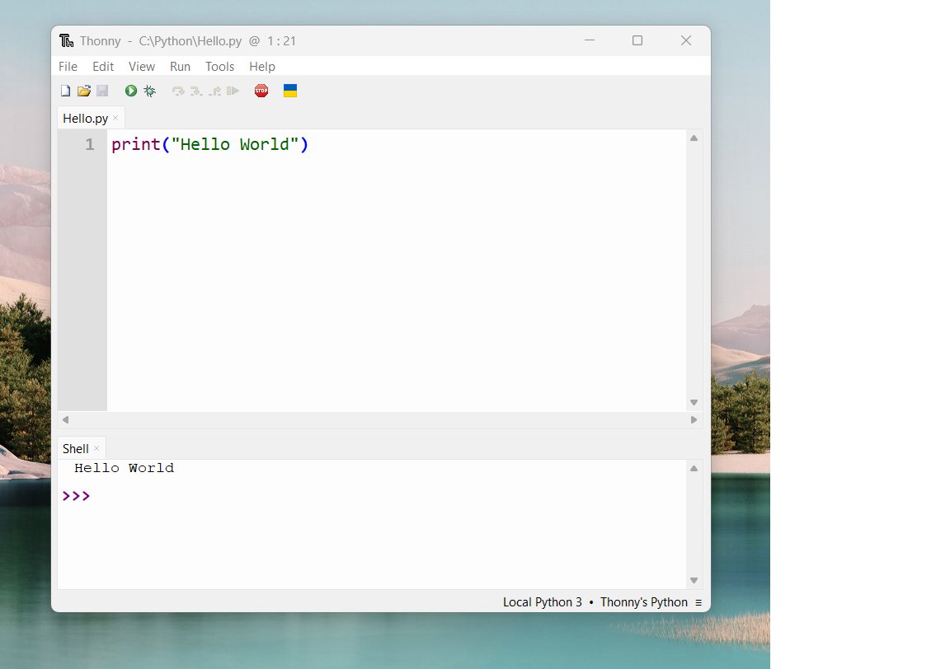
Task: Click the Ukraine flag support icon
Action: click(290, 91)
